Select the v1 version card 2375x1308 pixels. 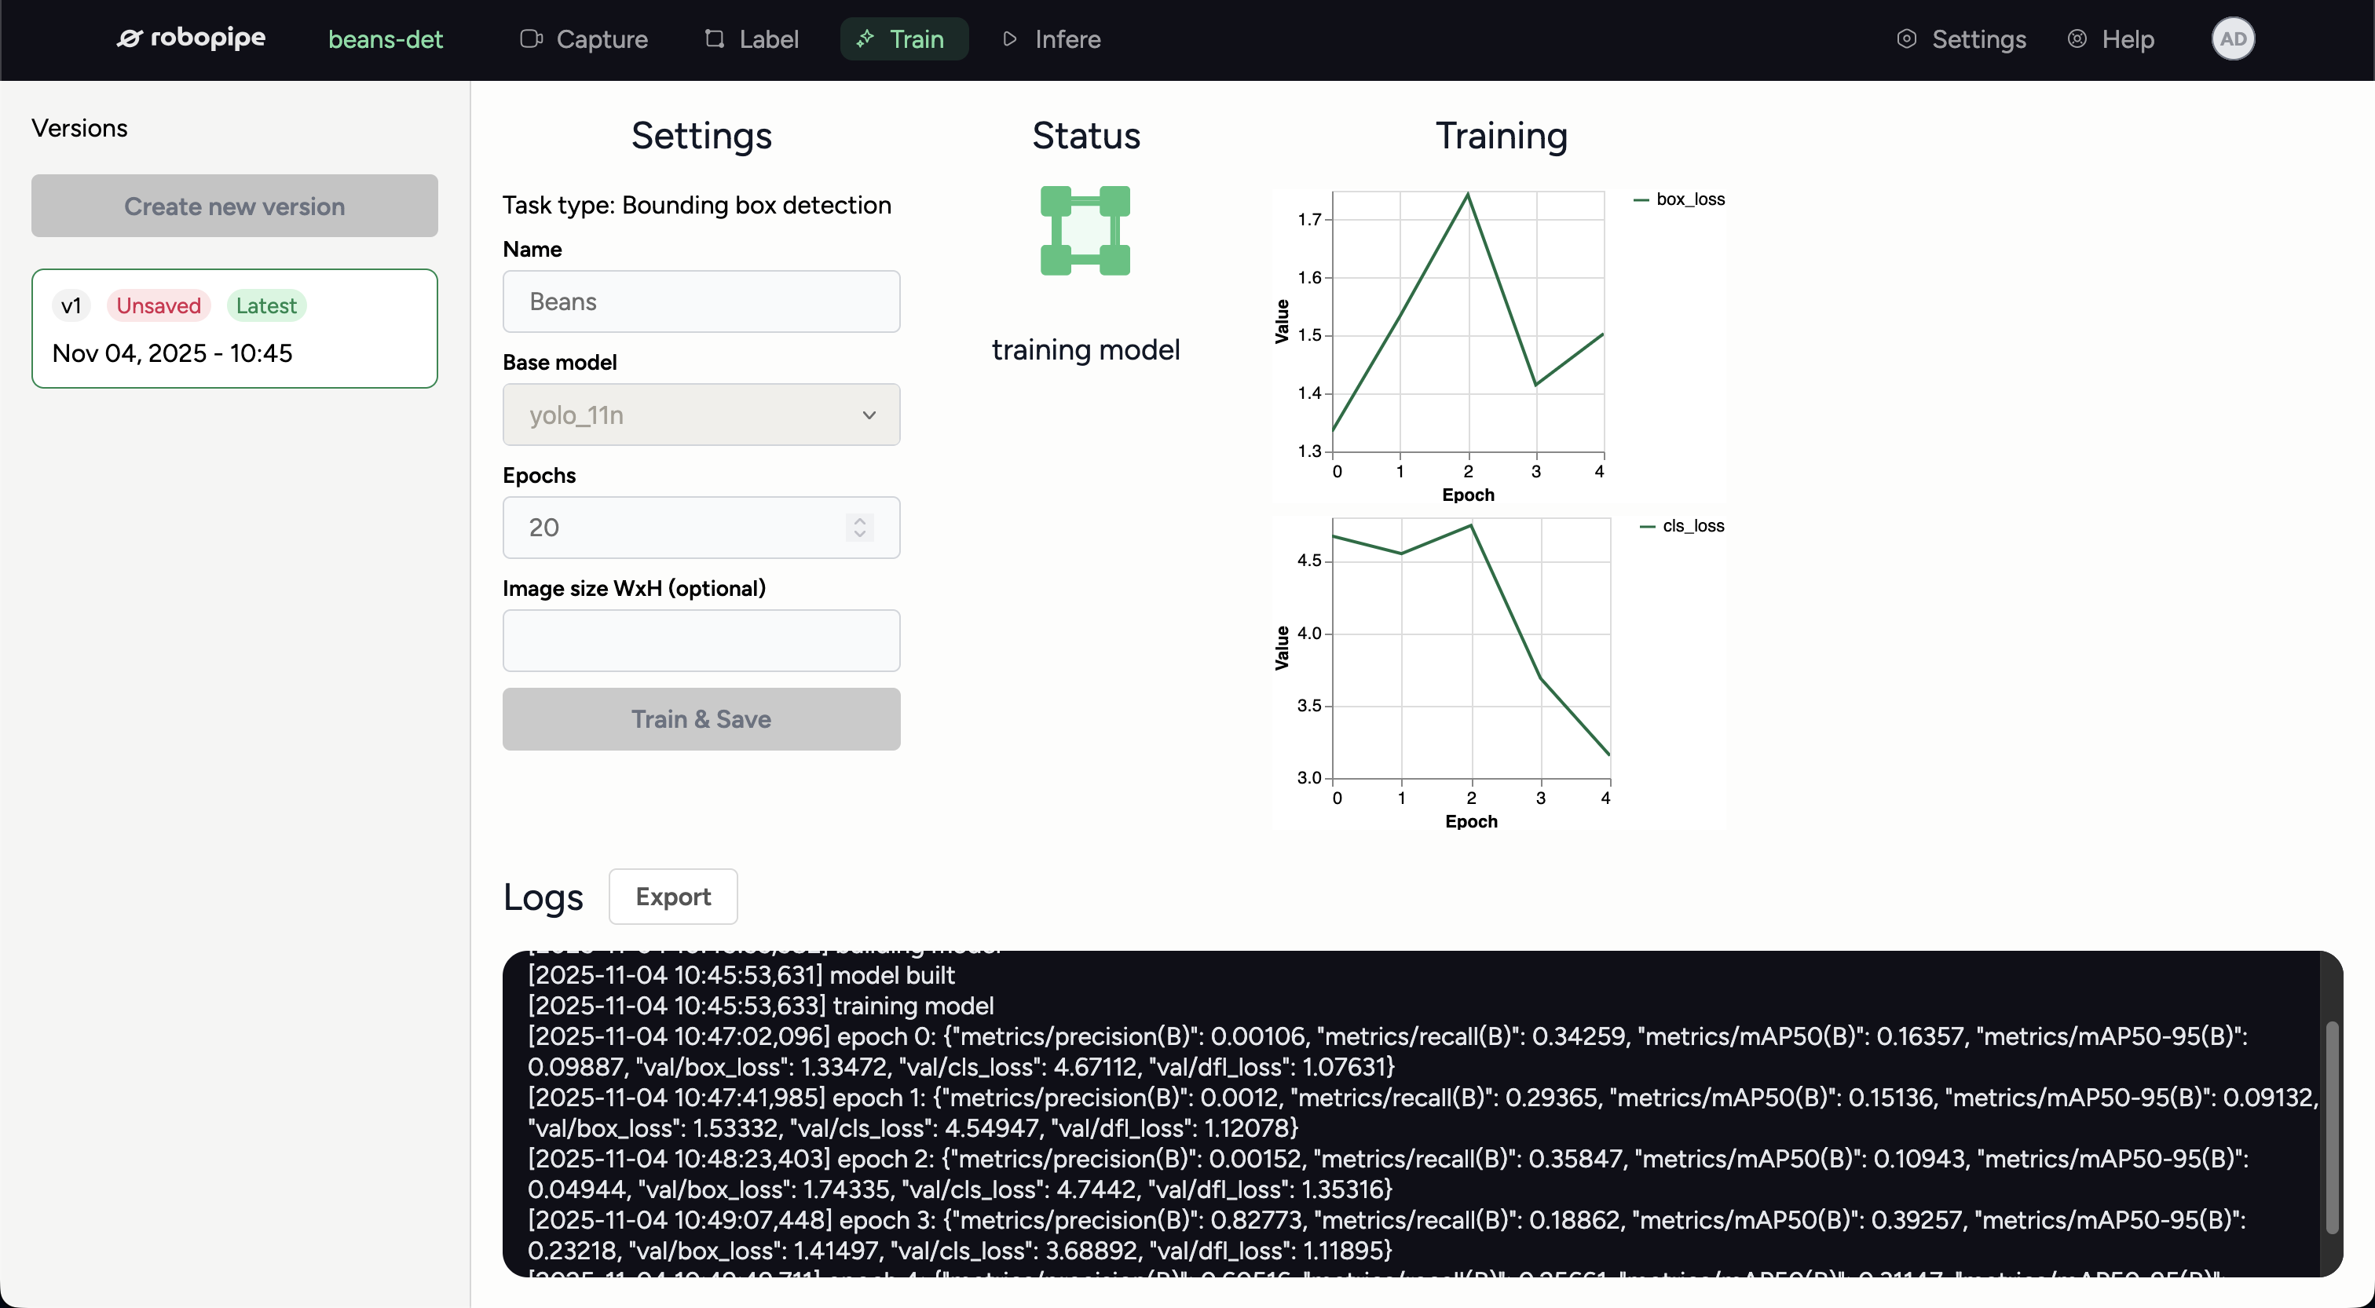pyautogui.click(x=234, y=328)
